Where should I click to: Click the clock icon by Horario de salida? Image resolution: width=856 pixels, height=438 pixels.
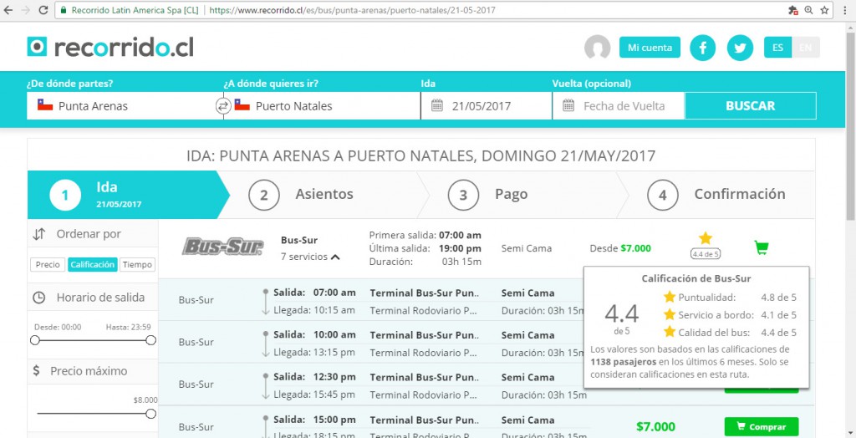tap(38, 298)
